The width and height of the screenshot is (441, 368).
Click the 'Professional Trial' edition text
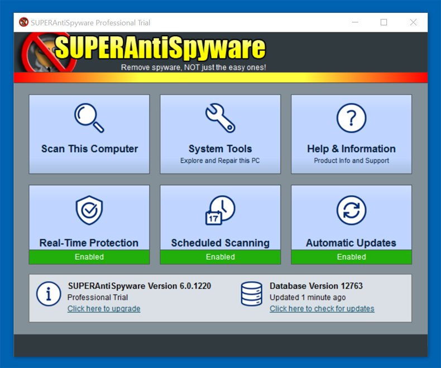(98, 297)
